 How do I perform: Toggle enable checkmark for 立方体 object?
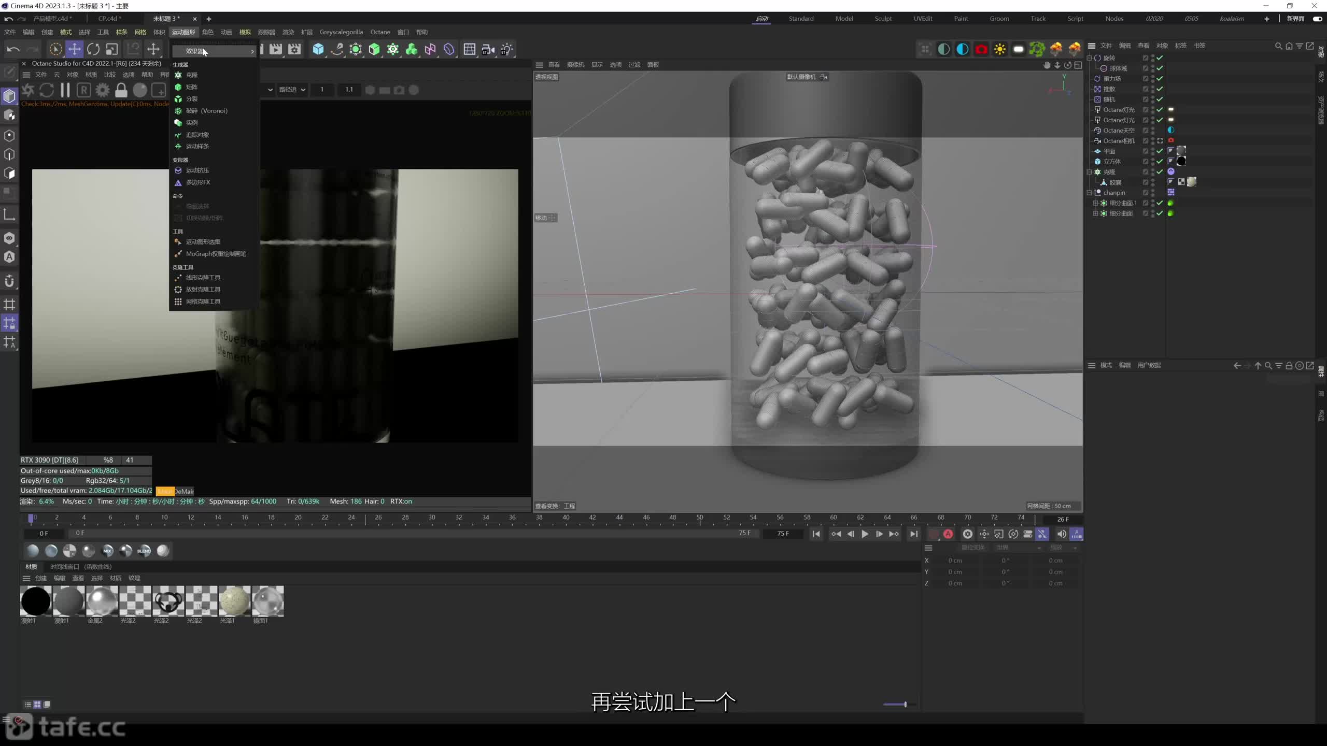(x=1160, y=161)
